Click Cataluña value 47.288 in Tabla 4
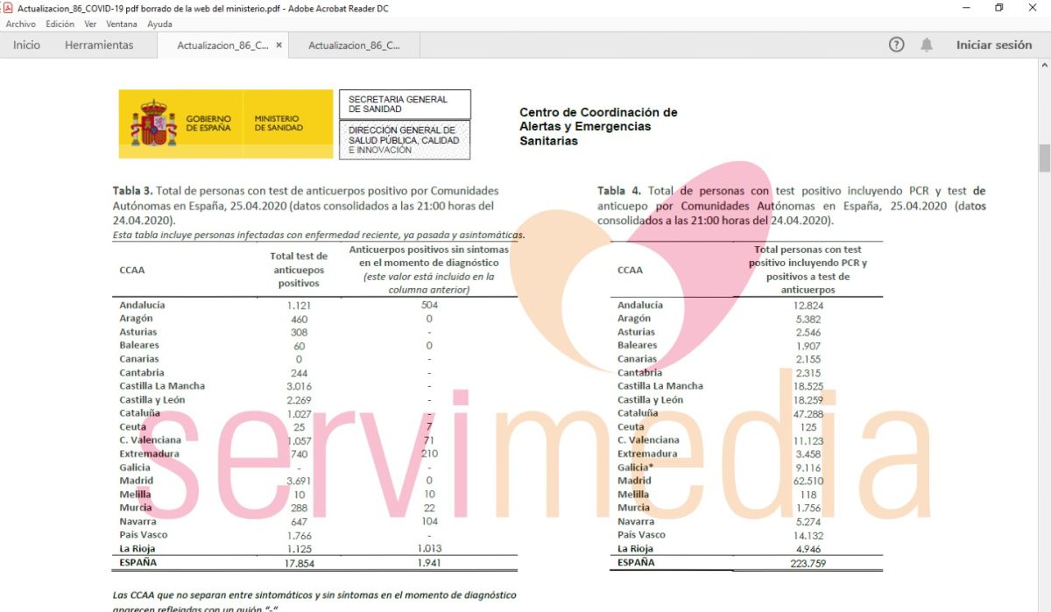This screenshot has width=1051, height=612. (x=807, y=412)
